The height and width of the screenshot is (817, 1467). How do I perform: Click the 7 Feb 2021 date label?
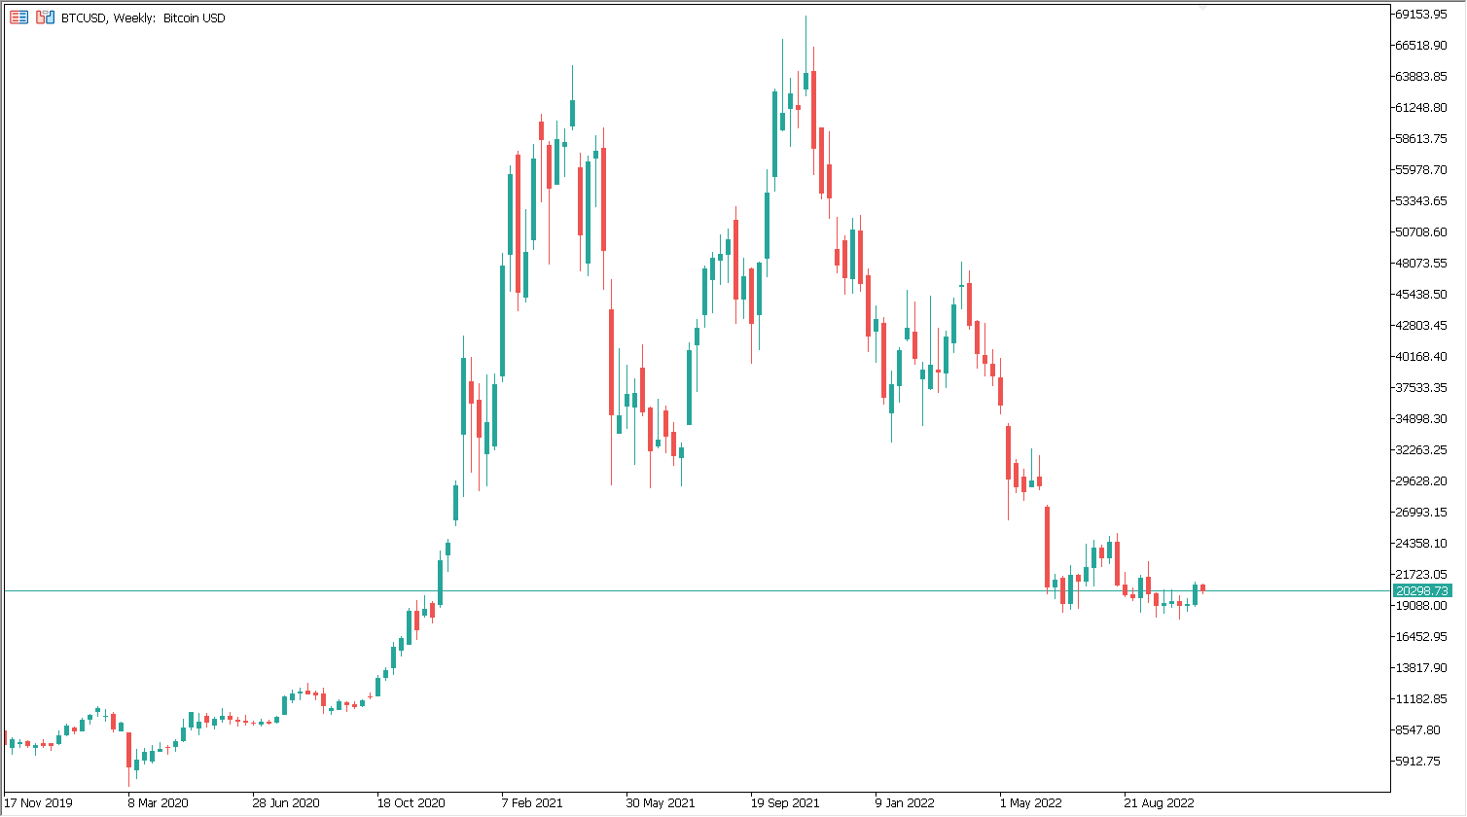[x=532, y=803]
